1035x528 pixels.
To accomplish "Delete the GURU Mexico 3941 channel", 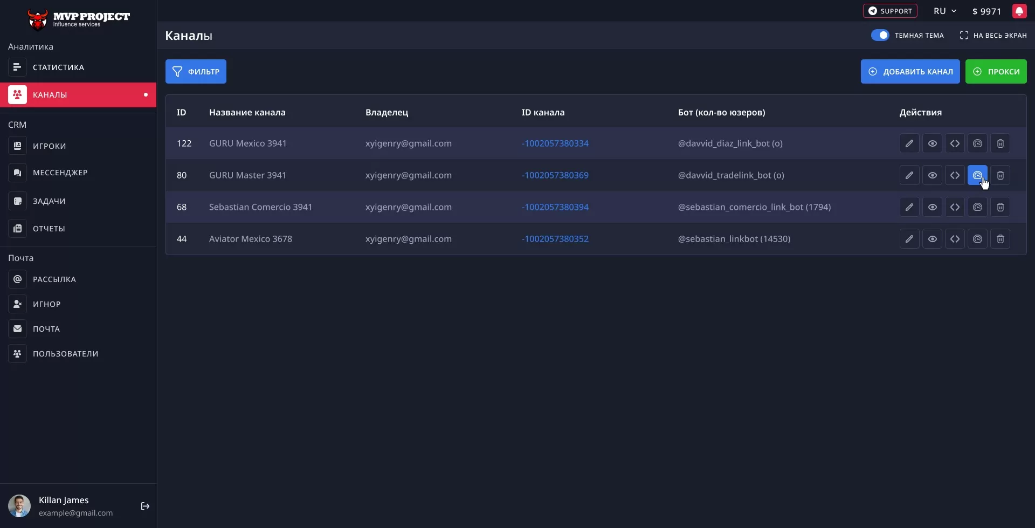I will (1000, 143).
